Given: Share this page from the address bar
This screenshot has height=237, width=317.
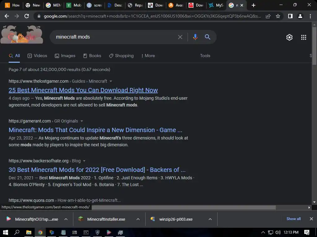Looking at the screenshot, I should click(268, 16).
